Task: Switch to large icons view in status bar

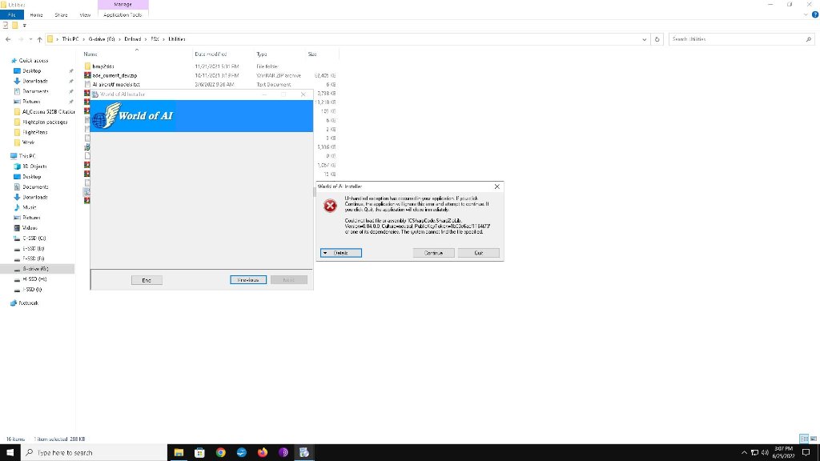Action: tap(813, 439)
